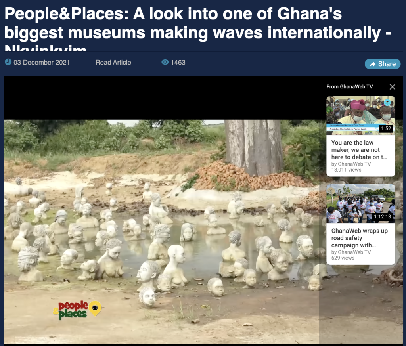406x346 pixels.
Task: Click the 1:52 duration badge
Action: coord(386,128)
